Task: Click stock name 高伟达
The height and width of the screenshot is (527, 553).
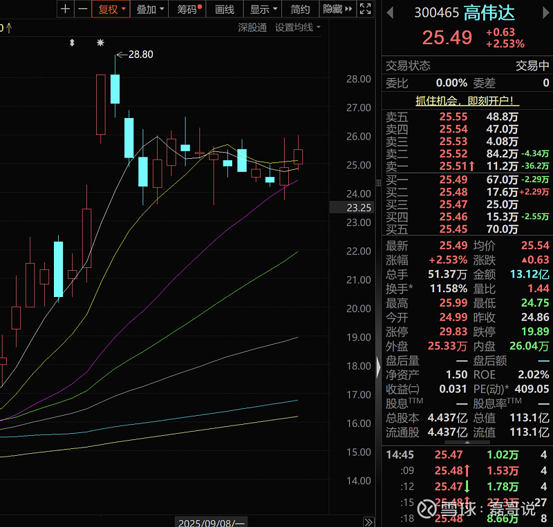Action: coord(489,13)
